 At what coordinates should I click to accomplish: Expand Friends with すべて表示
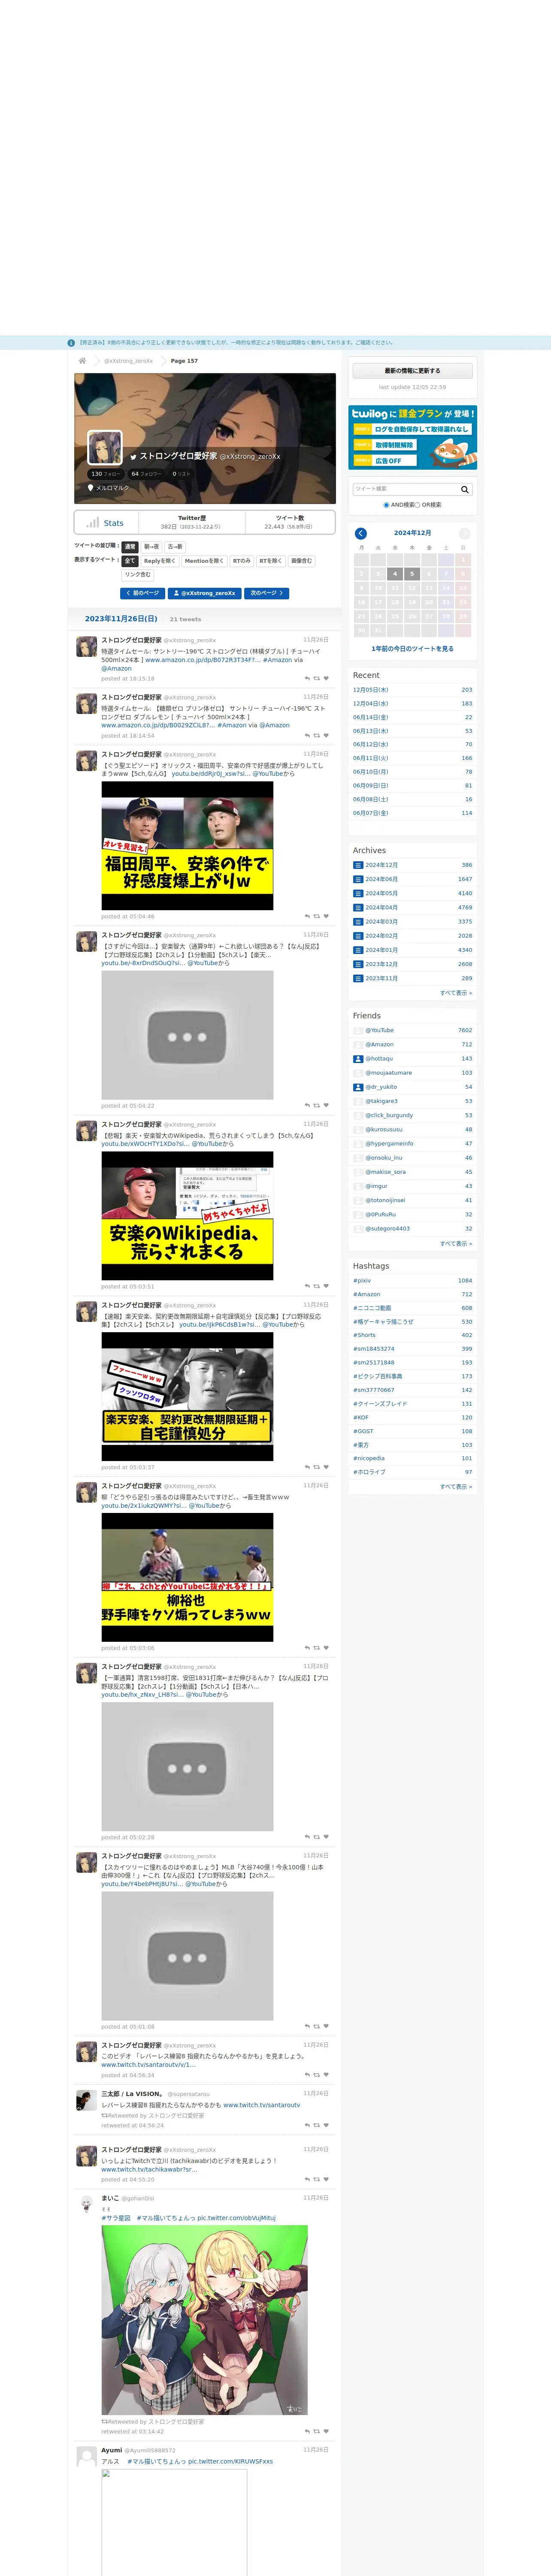click(x=456, y=1244)
